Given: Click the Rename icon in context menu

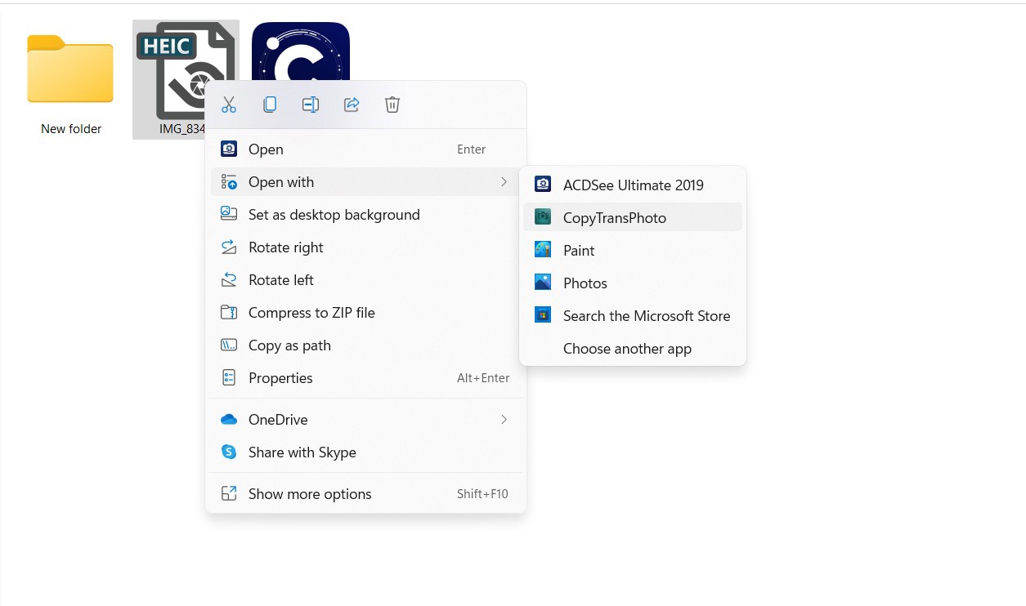Looking at the screenshot, I should tap(311, 105).
